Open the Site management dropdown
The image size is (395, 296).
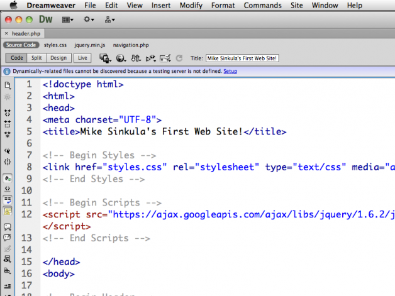(x=109, y=19)
